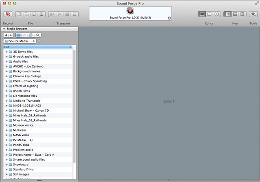Save the file with the floppy disk icon
260x182 pixels.
(x=34, y=14)
